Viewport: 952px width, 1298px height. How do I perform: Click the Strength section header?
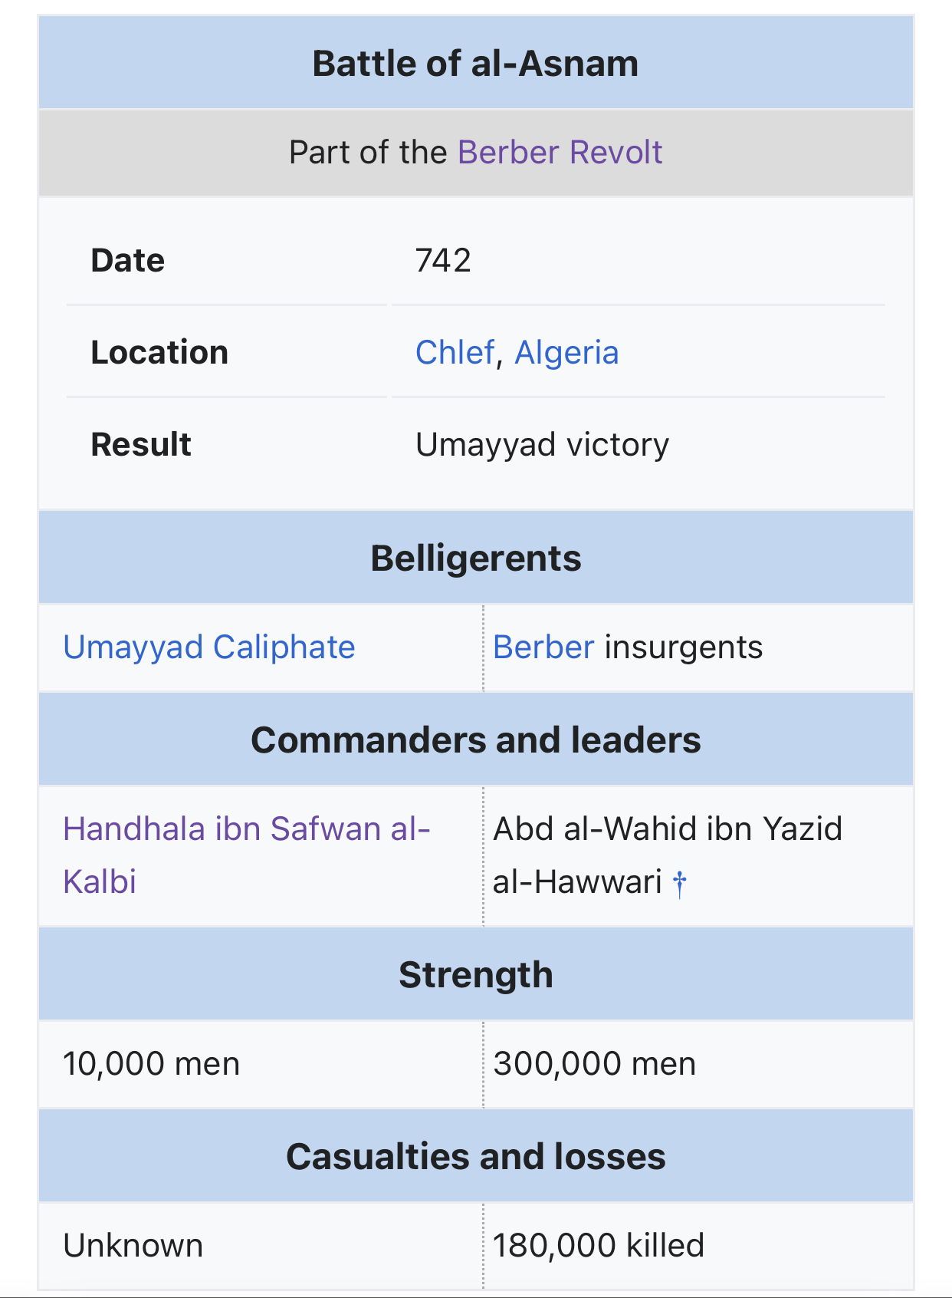[476, 975]
